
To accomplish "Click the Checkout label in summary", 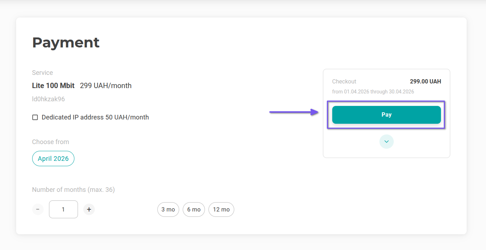I will (344, 81).
